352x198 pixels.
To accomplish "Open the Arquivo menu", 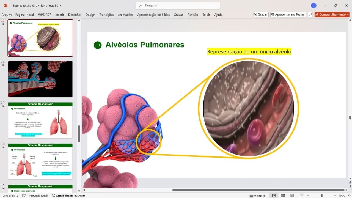I will point(7,15).
